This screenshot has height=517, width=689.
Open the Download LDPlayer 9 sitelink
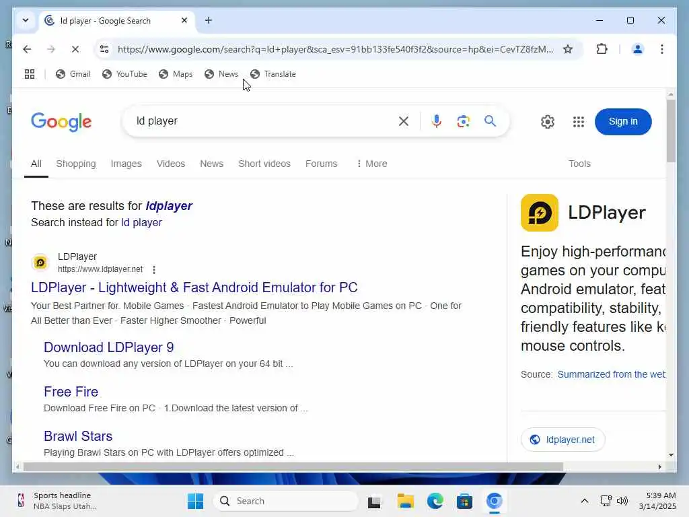(108, 347)
